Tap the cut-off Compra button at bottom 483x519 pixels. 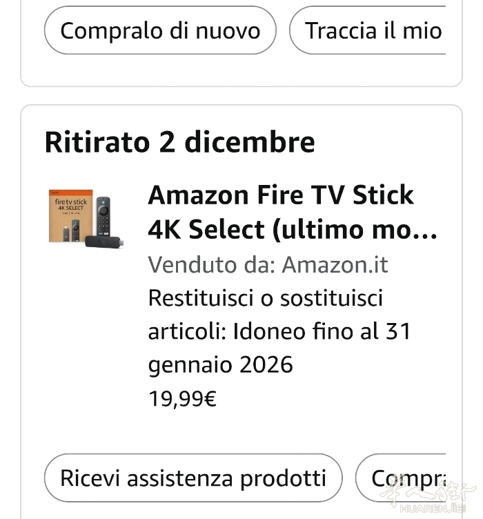pyautogui.click(x=407, y=478)
